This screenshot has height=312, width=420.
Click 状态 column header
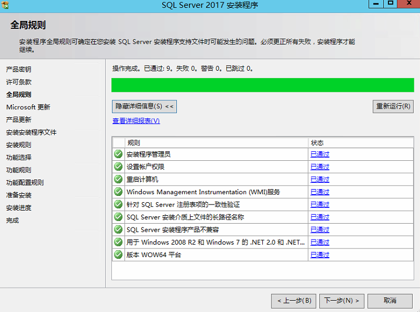click(361, 143)
